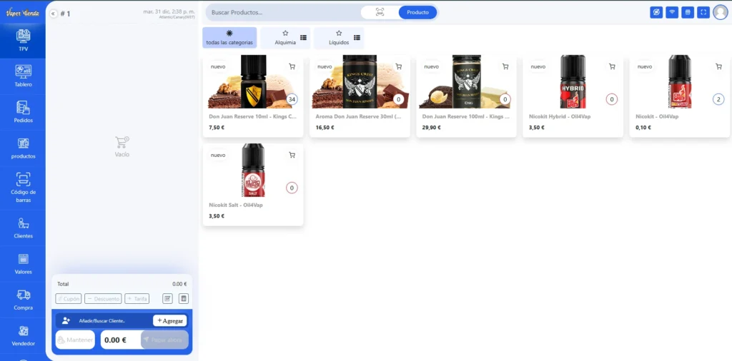Open Don Juan Reserve 10ml product image
Screen dimensions: 732x361
pos(253,82)
